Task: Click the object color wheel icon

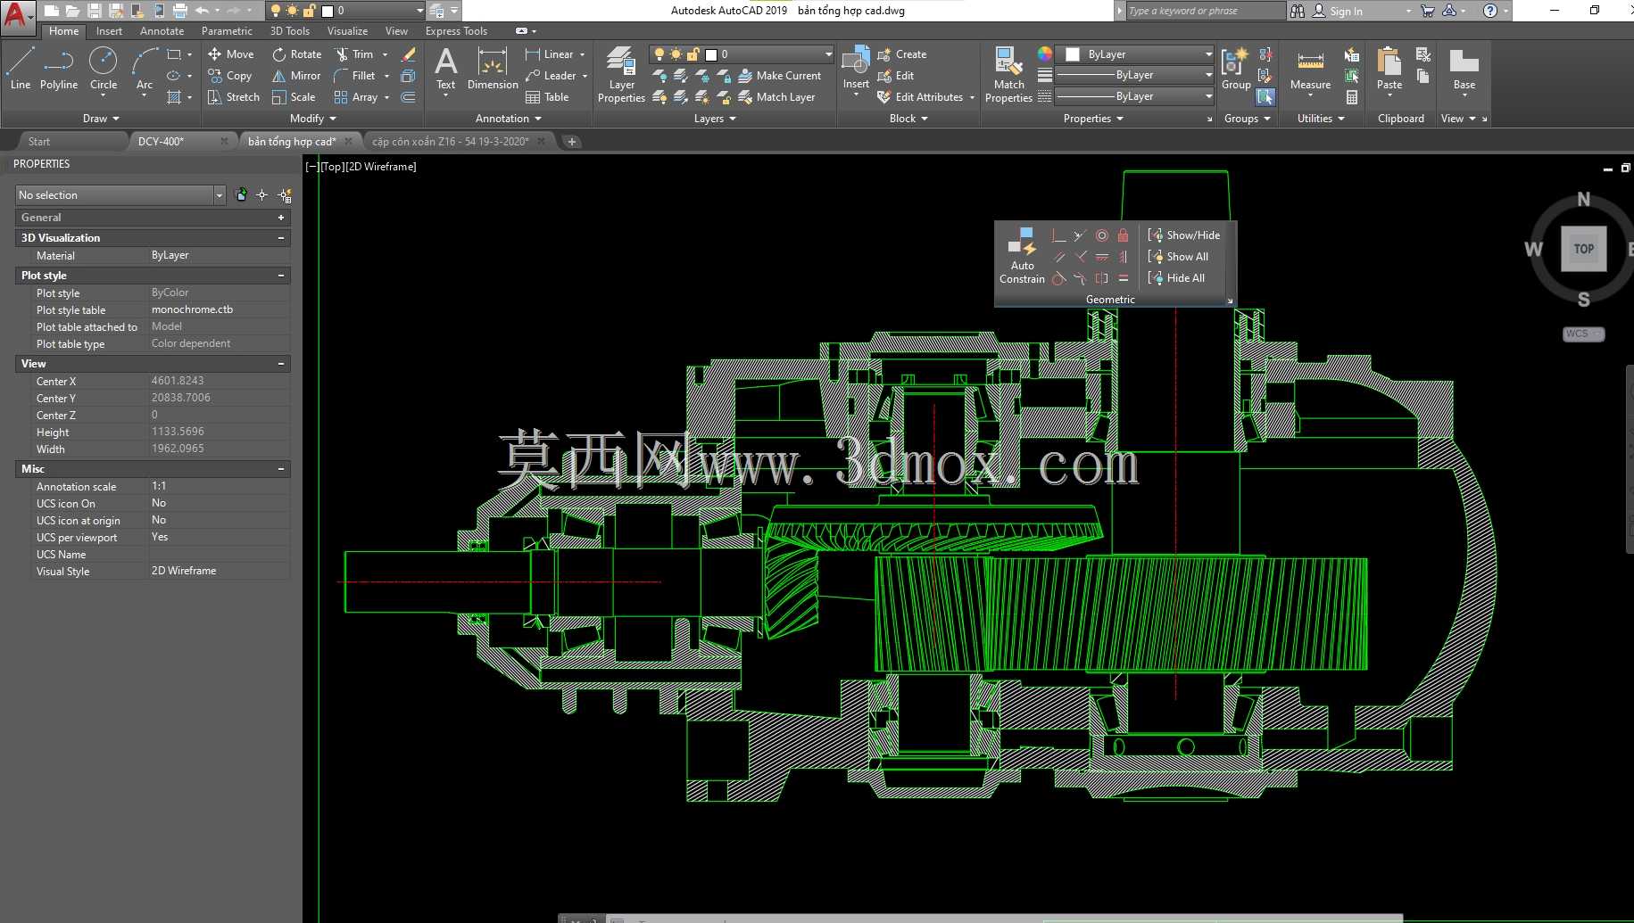Action: tap(1045, 54)
